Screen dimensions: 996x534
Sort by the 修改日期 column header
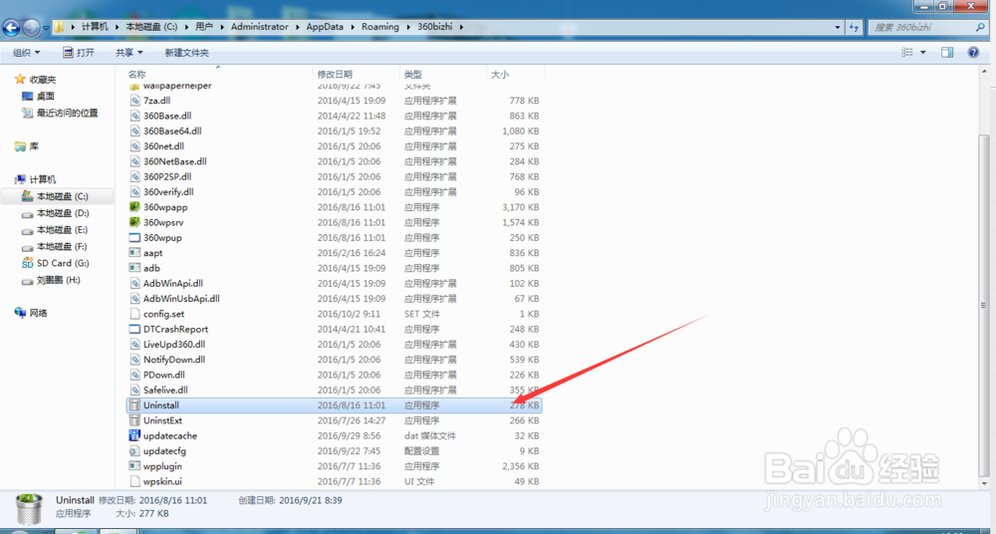(335, 75)
